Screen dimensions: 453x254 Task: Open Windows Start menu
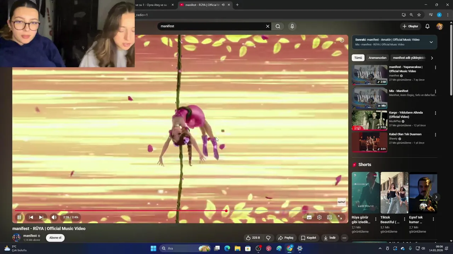click(153, 248)
